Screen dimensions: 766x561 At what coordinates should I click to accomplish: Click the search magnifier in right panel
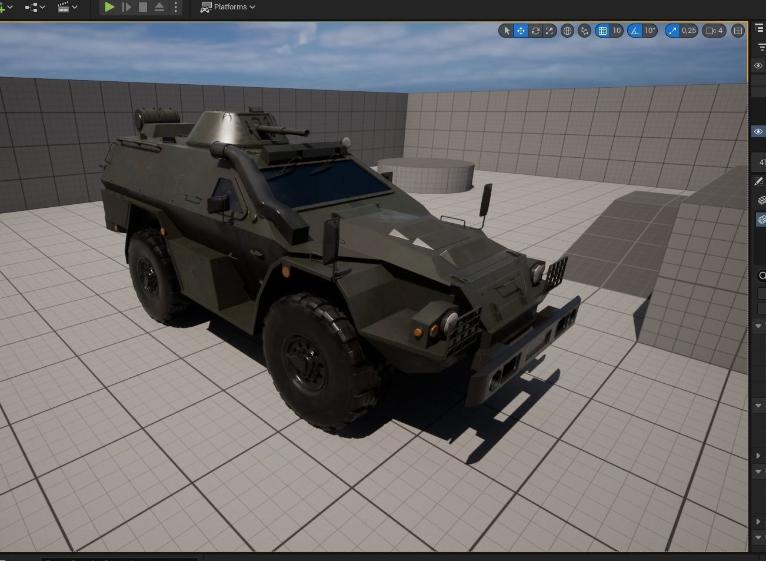[762, 275]
